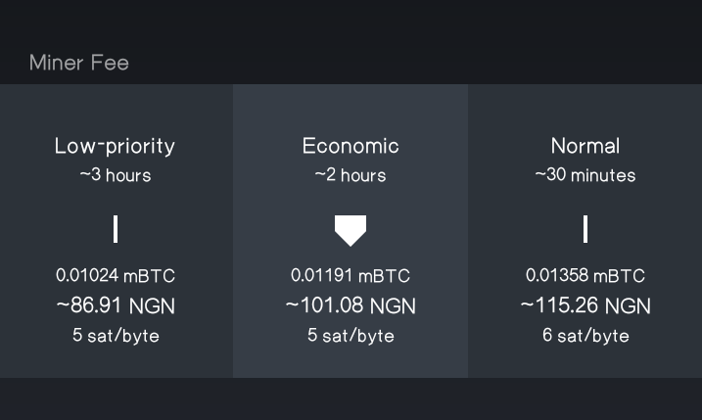Click the ~2 hours estimate text
Screen dimensions: 702x420
coord(351,175)
